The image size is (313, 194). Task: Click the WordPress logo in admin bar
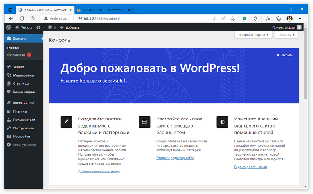(x=9, y=27)
